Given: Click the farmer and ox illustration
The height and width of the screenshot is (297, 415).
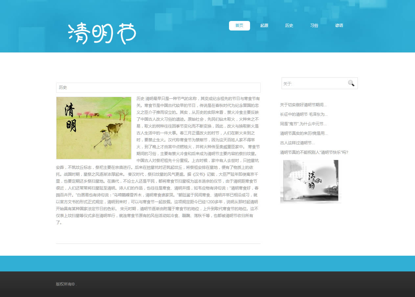Looking at the screenshot, I should [x=94, y=128].
